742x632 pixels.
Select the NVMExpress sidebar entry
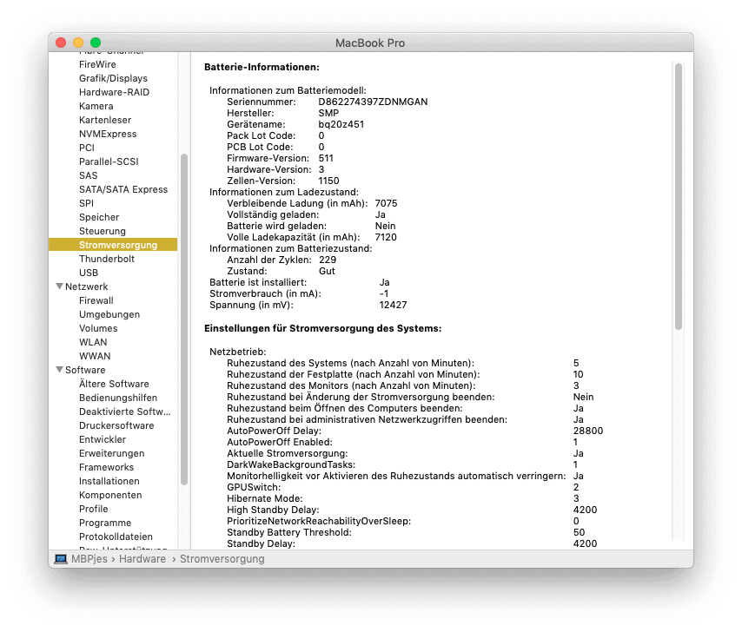[108, 134]
